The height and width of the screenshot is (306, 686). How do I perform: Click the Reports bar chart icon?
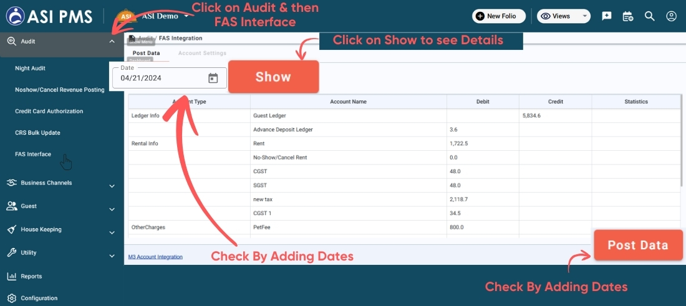pyautogui.click(x=11, y=276)
